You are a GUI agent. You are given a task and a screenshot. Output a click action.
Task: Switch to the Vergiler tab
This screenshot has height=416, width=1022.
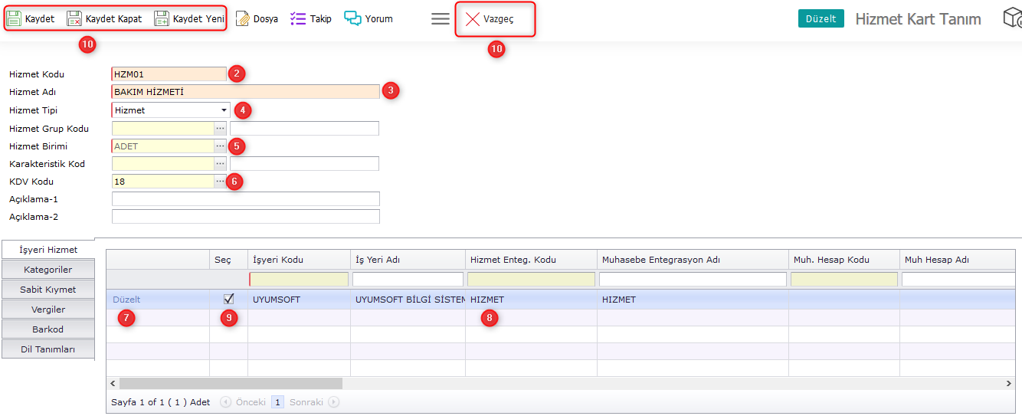point(48,310)
